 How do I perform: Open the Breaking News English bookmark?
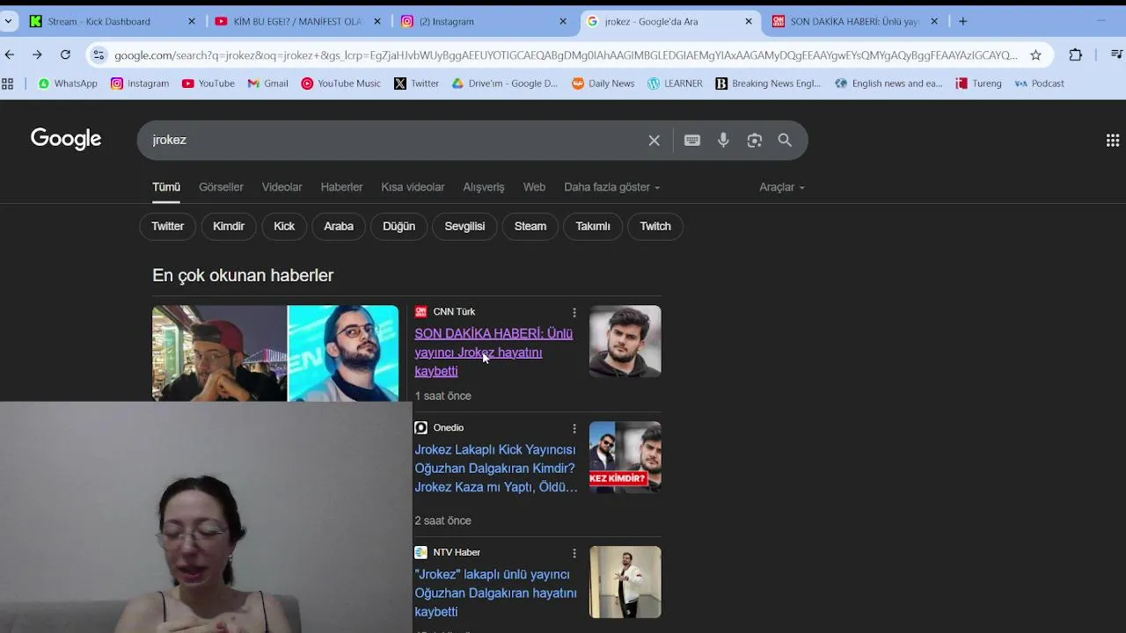tap(768, 84)
